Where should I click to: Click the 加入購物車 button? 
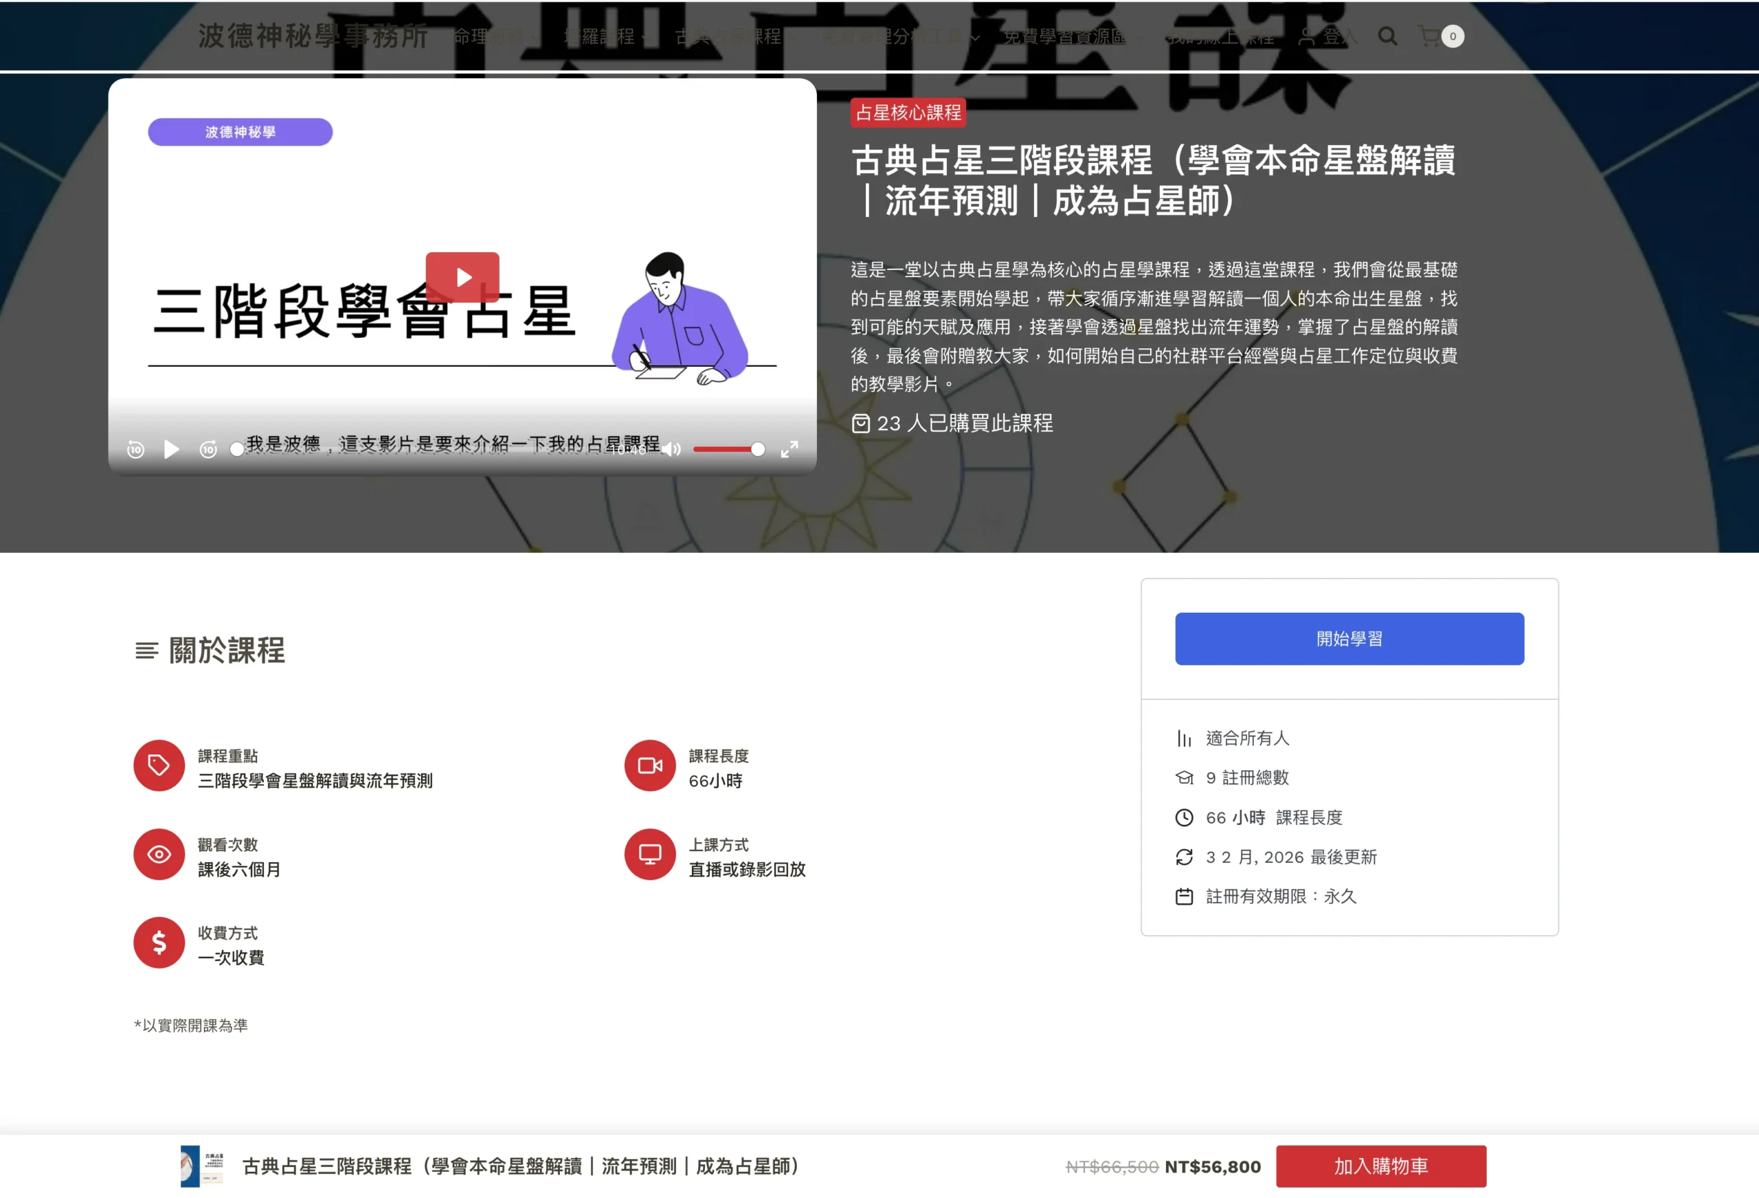click(1380, 1166)
